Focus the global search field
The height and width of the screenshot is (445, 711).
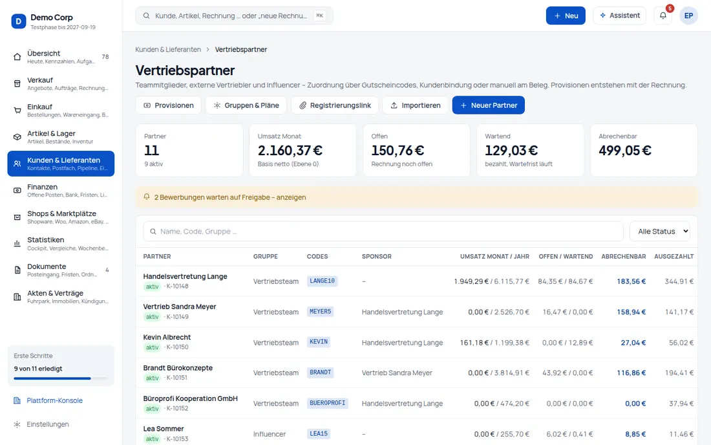pos(234,16)
